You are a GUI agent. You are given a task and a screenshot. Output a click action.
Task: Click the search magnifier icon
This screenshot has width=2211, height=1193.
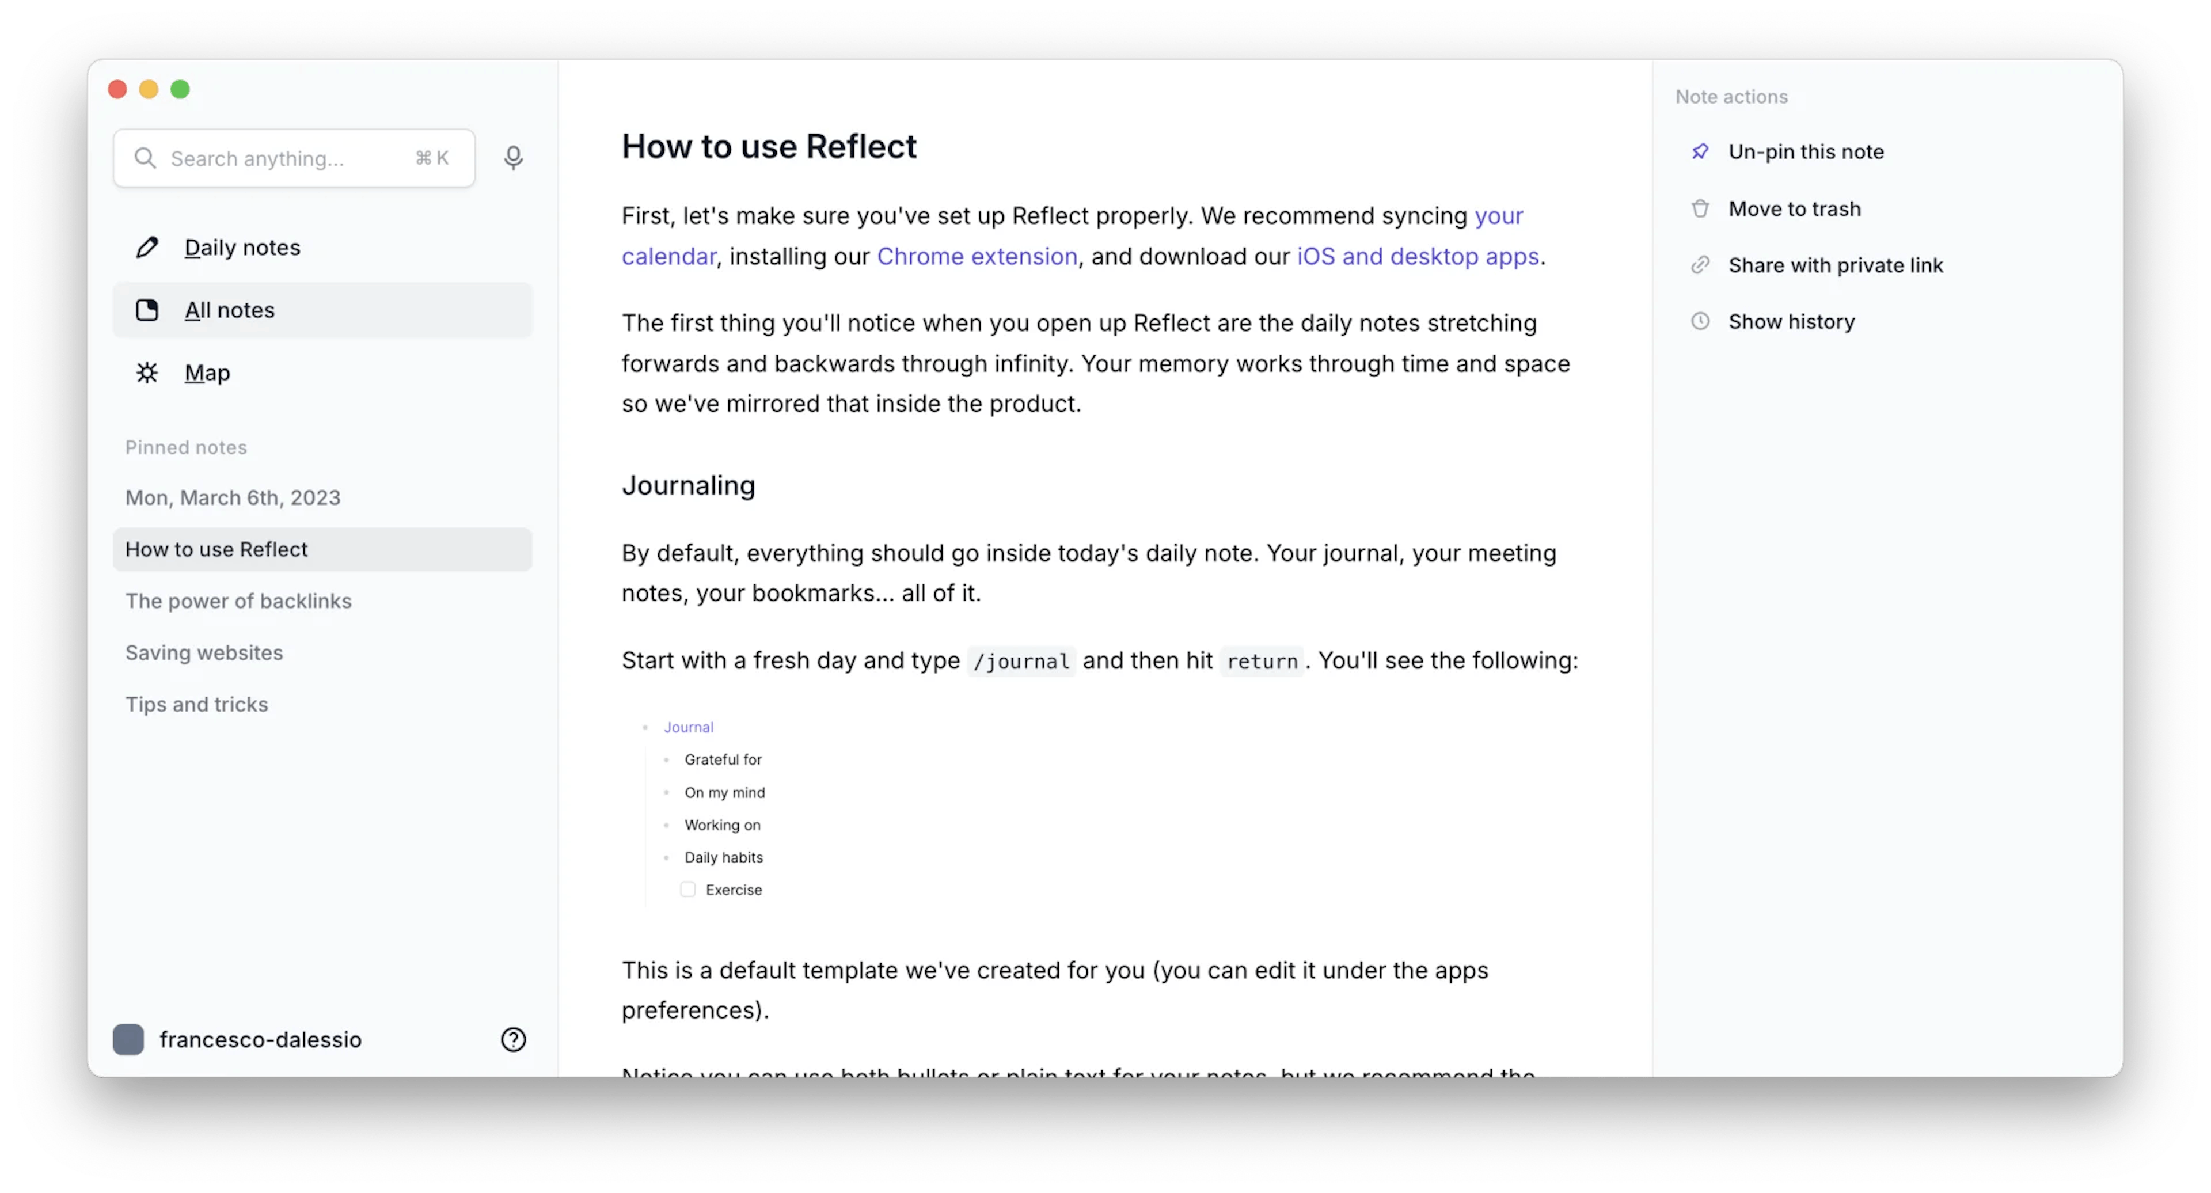click(145, 158)
